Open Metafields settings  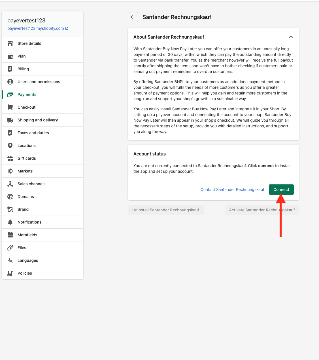42,235
